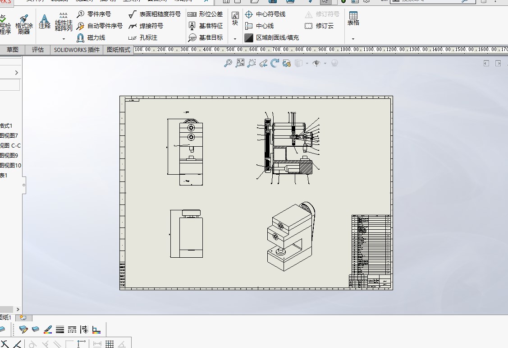Open Layer Properties with pencil icon

(23, 329)
